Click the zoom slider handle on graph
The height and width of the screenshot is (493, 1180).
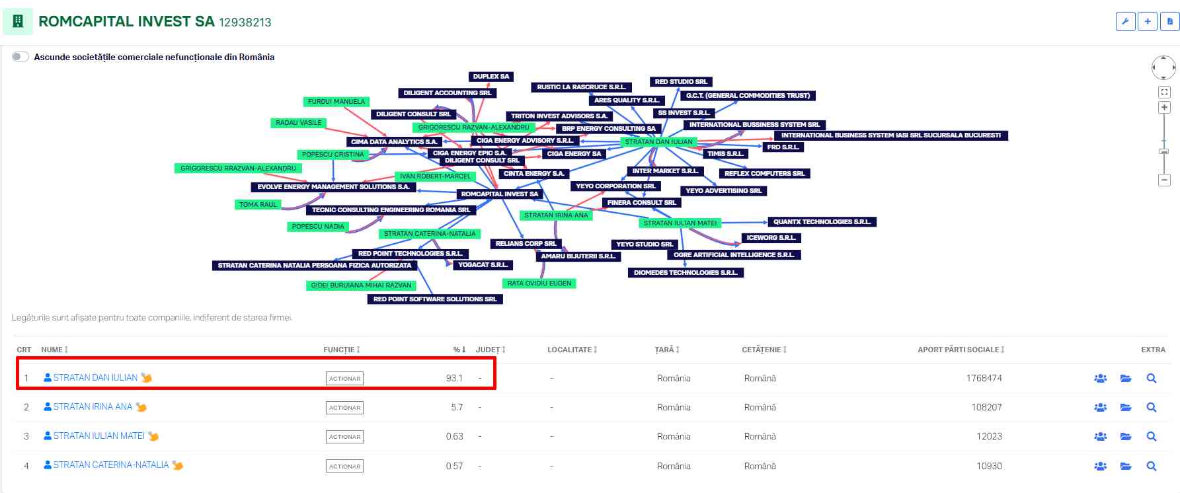tap(1164, 151)
